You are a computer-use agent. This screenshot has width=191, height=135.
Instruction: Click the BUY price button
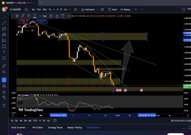[42, 21]
